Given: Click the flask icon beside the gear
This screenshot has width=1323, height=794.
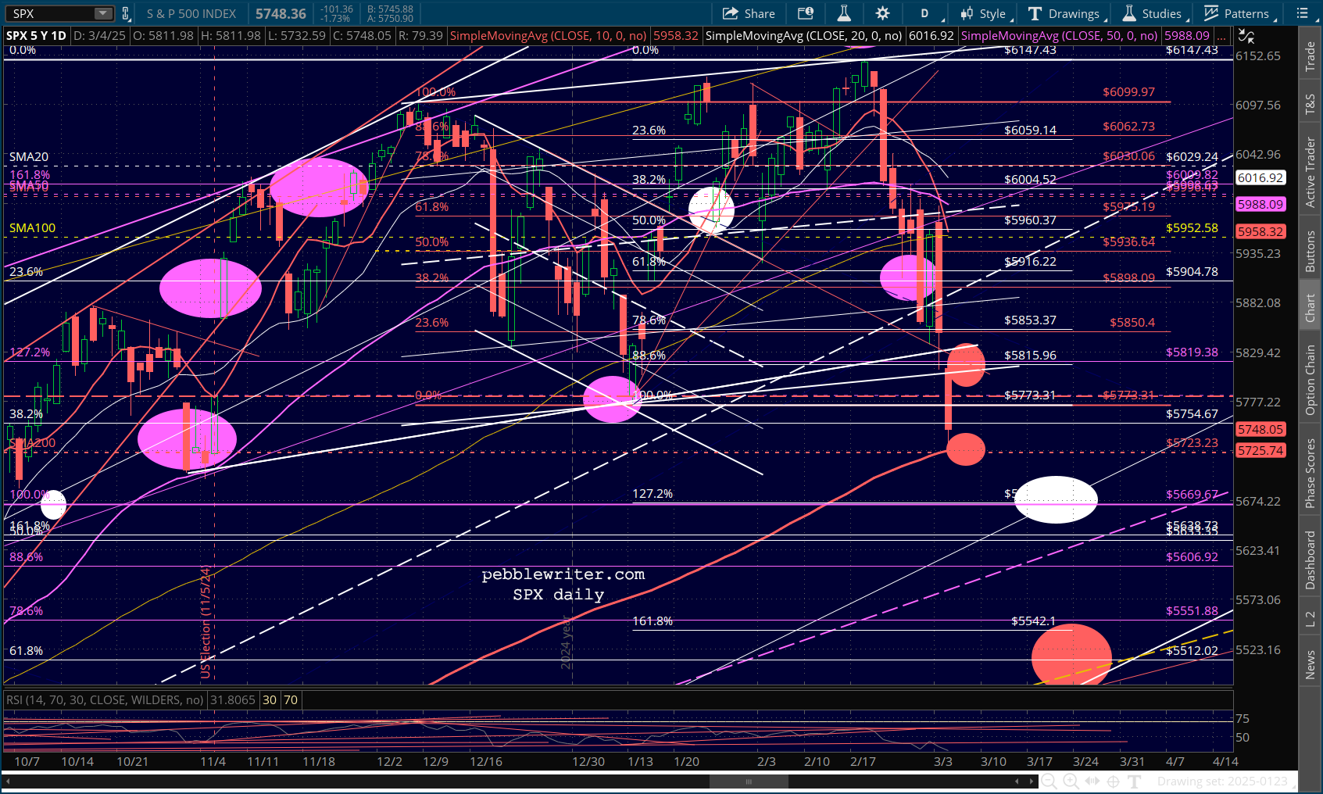Looking at the screenshot, I should point(844,13).
